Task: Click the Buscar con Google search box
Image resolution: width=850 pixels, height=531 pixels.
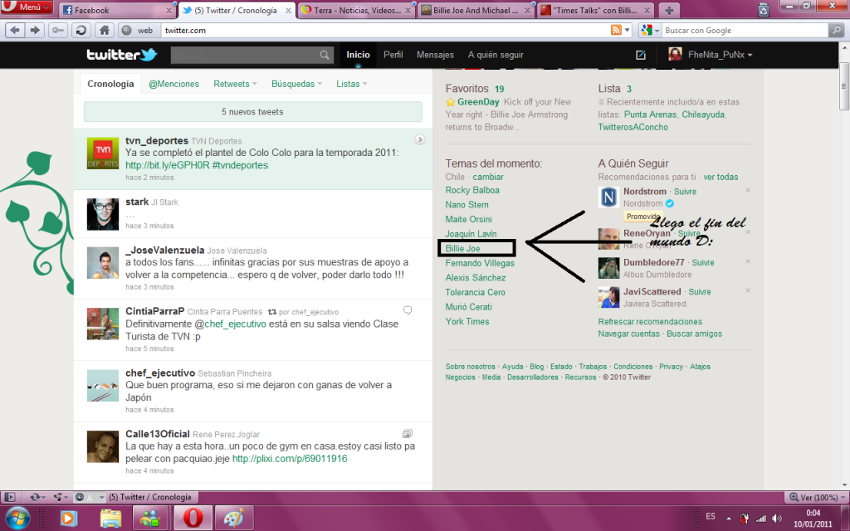Action: tap(746, 31)
